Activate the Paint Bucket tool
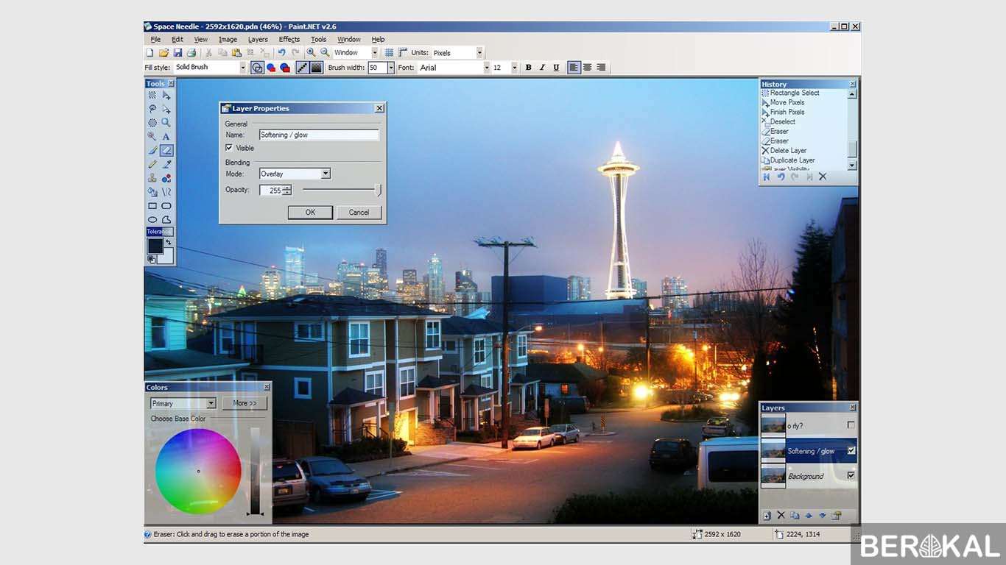 pyautogui.click(x=152, y=192)
